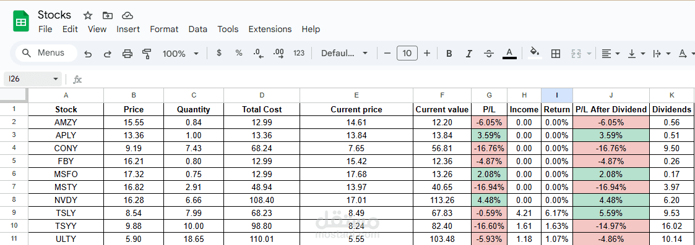Open the View menu
This screenshot has width=695, height=245.
(x=97, y=29)
